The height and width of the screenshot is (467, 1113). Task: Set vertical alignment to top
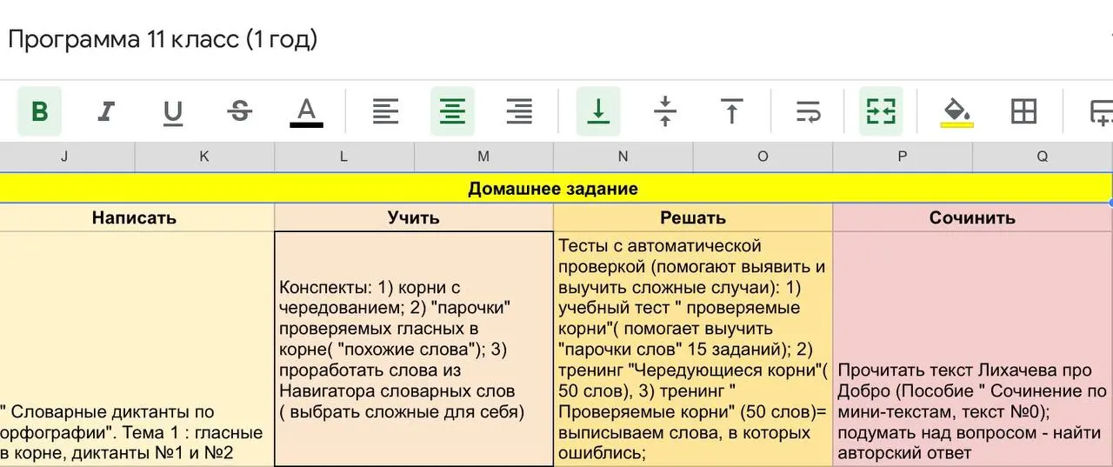(x=732, y=111)
